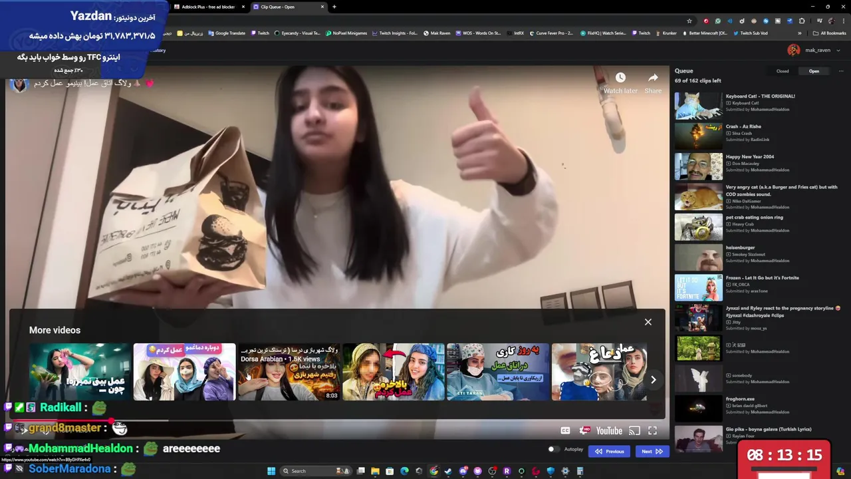Screen dimensions: 851x479
Task: Open Eyecandy - Visual bookmark
Action: (x=297, y=33)
